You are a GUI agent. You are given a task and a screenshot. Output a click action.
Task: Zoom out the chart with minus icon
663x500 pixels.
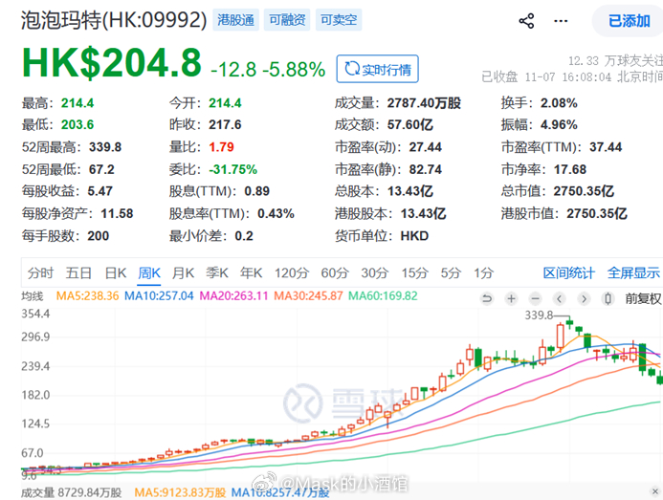click(536, 299)
